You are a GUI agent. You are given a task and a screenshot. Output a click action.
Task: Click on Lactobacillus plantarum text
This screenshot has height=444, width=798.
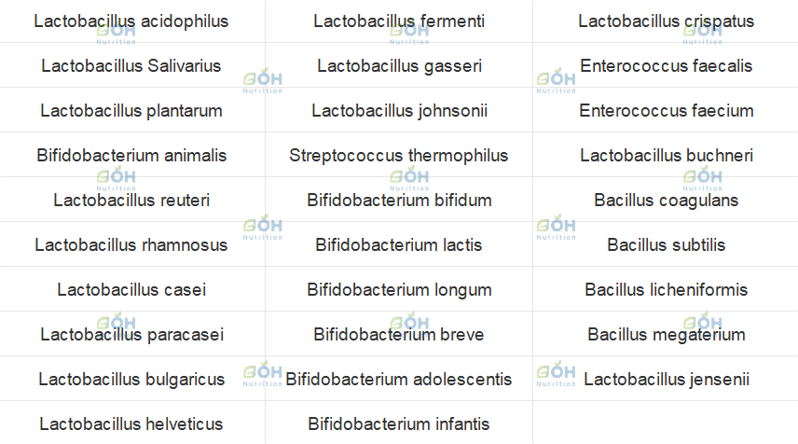[x=131, y=111]
